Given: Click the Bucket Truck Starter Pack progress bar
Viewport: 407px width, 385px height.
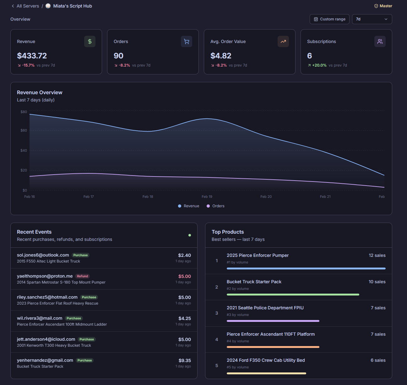Looking at the screenshot, I should [293, 294].
